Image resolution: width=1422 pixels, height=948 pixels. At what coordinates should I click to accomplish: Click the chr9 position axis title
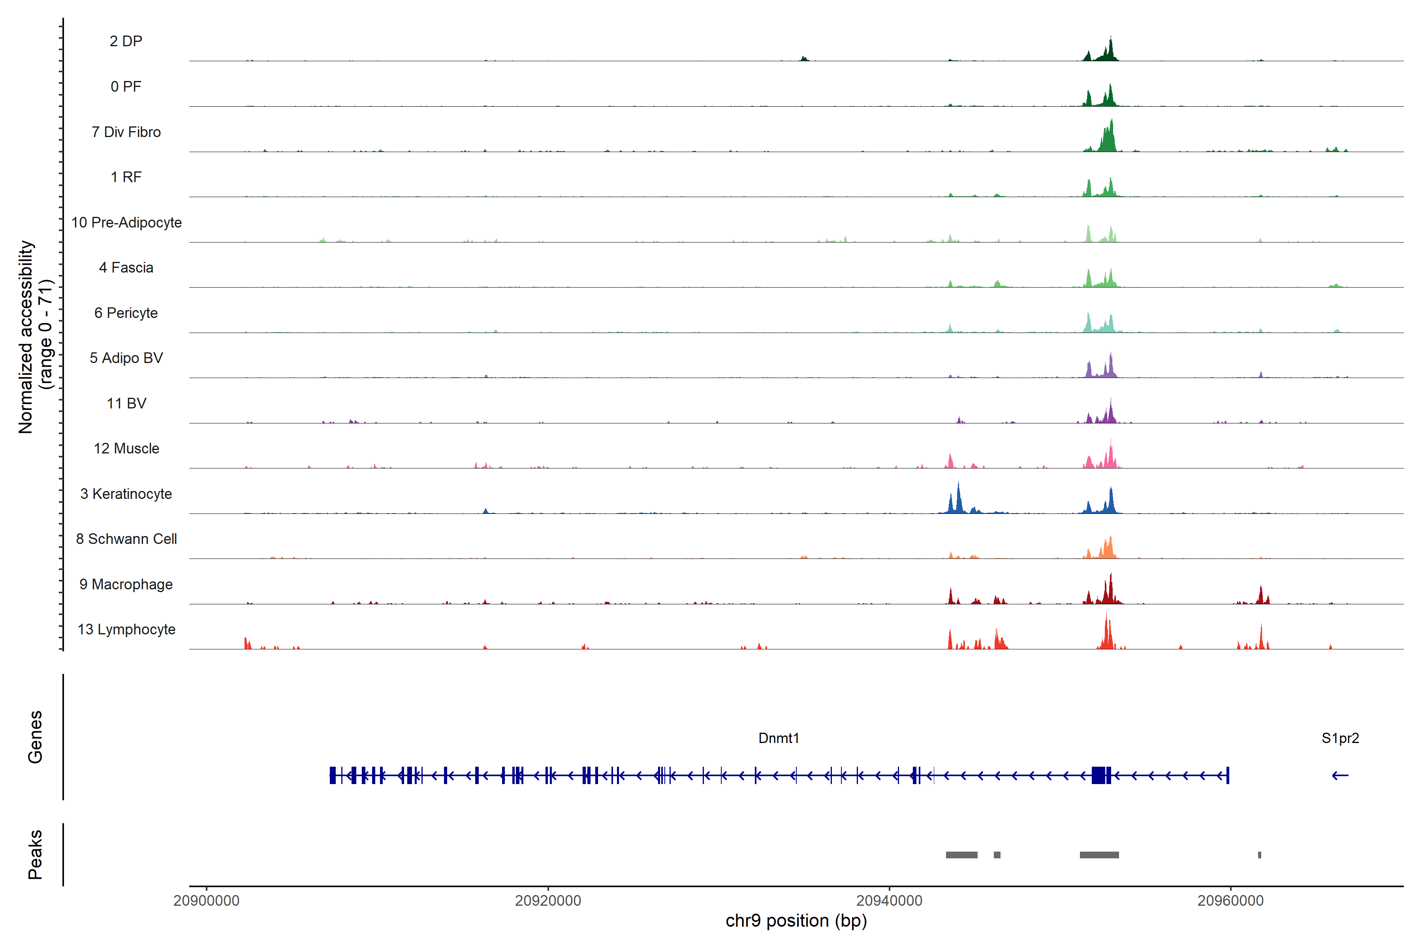pos(796,921)
